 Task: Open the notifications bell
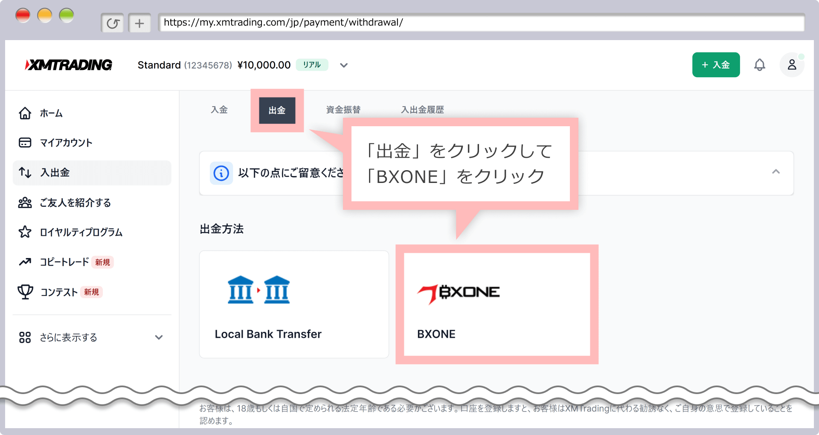(759, 65)
